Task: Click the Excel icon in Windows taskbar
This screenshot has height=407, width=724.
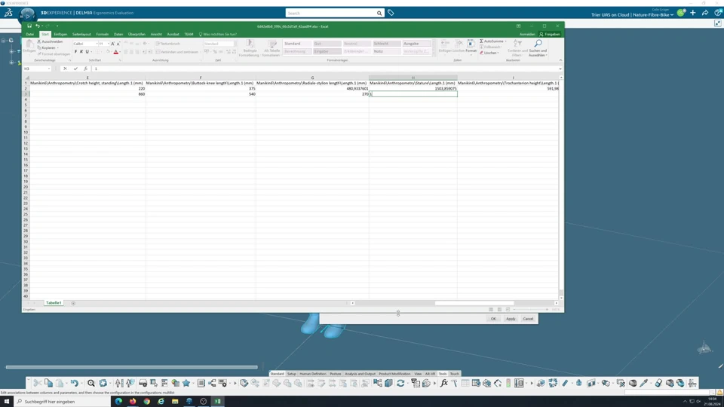Action: [x=217, y=401]
